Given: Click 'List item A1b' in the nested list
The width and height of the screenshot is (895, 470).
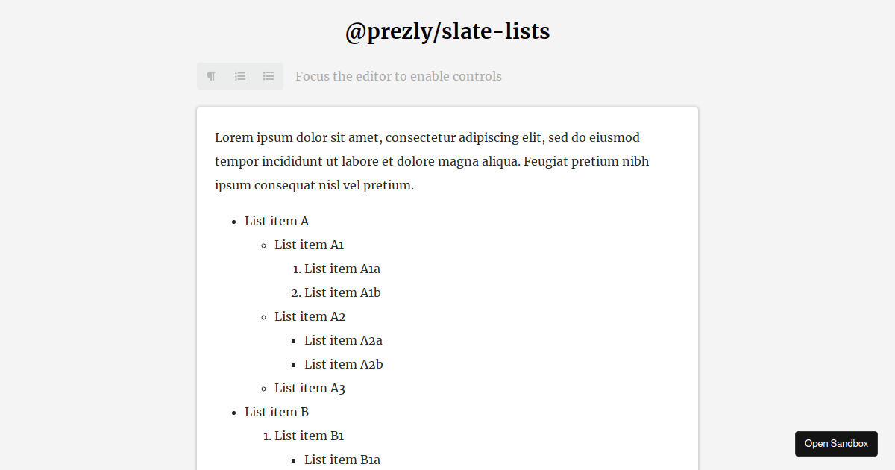Looking at the screenshot, I should [x=342, y=292].
